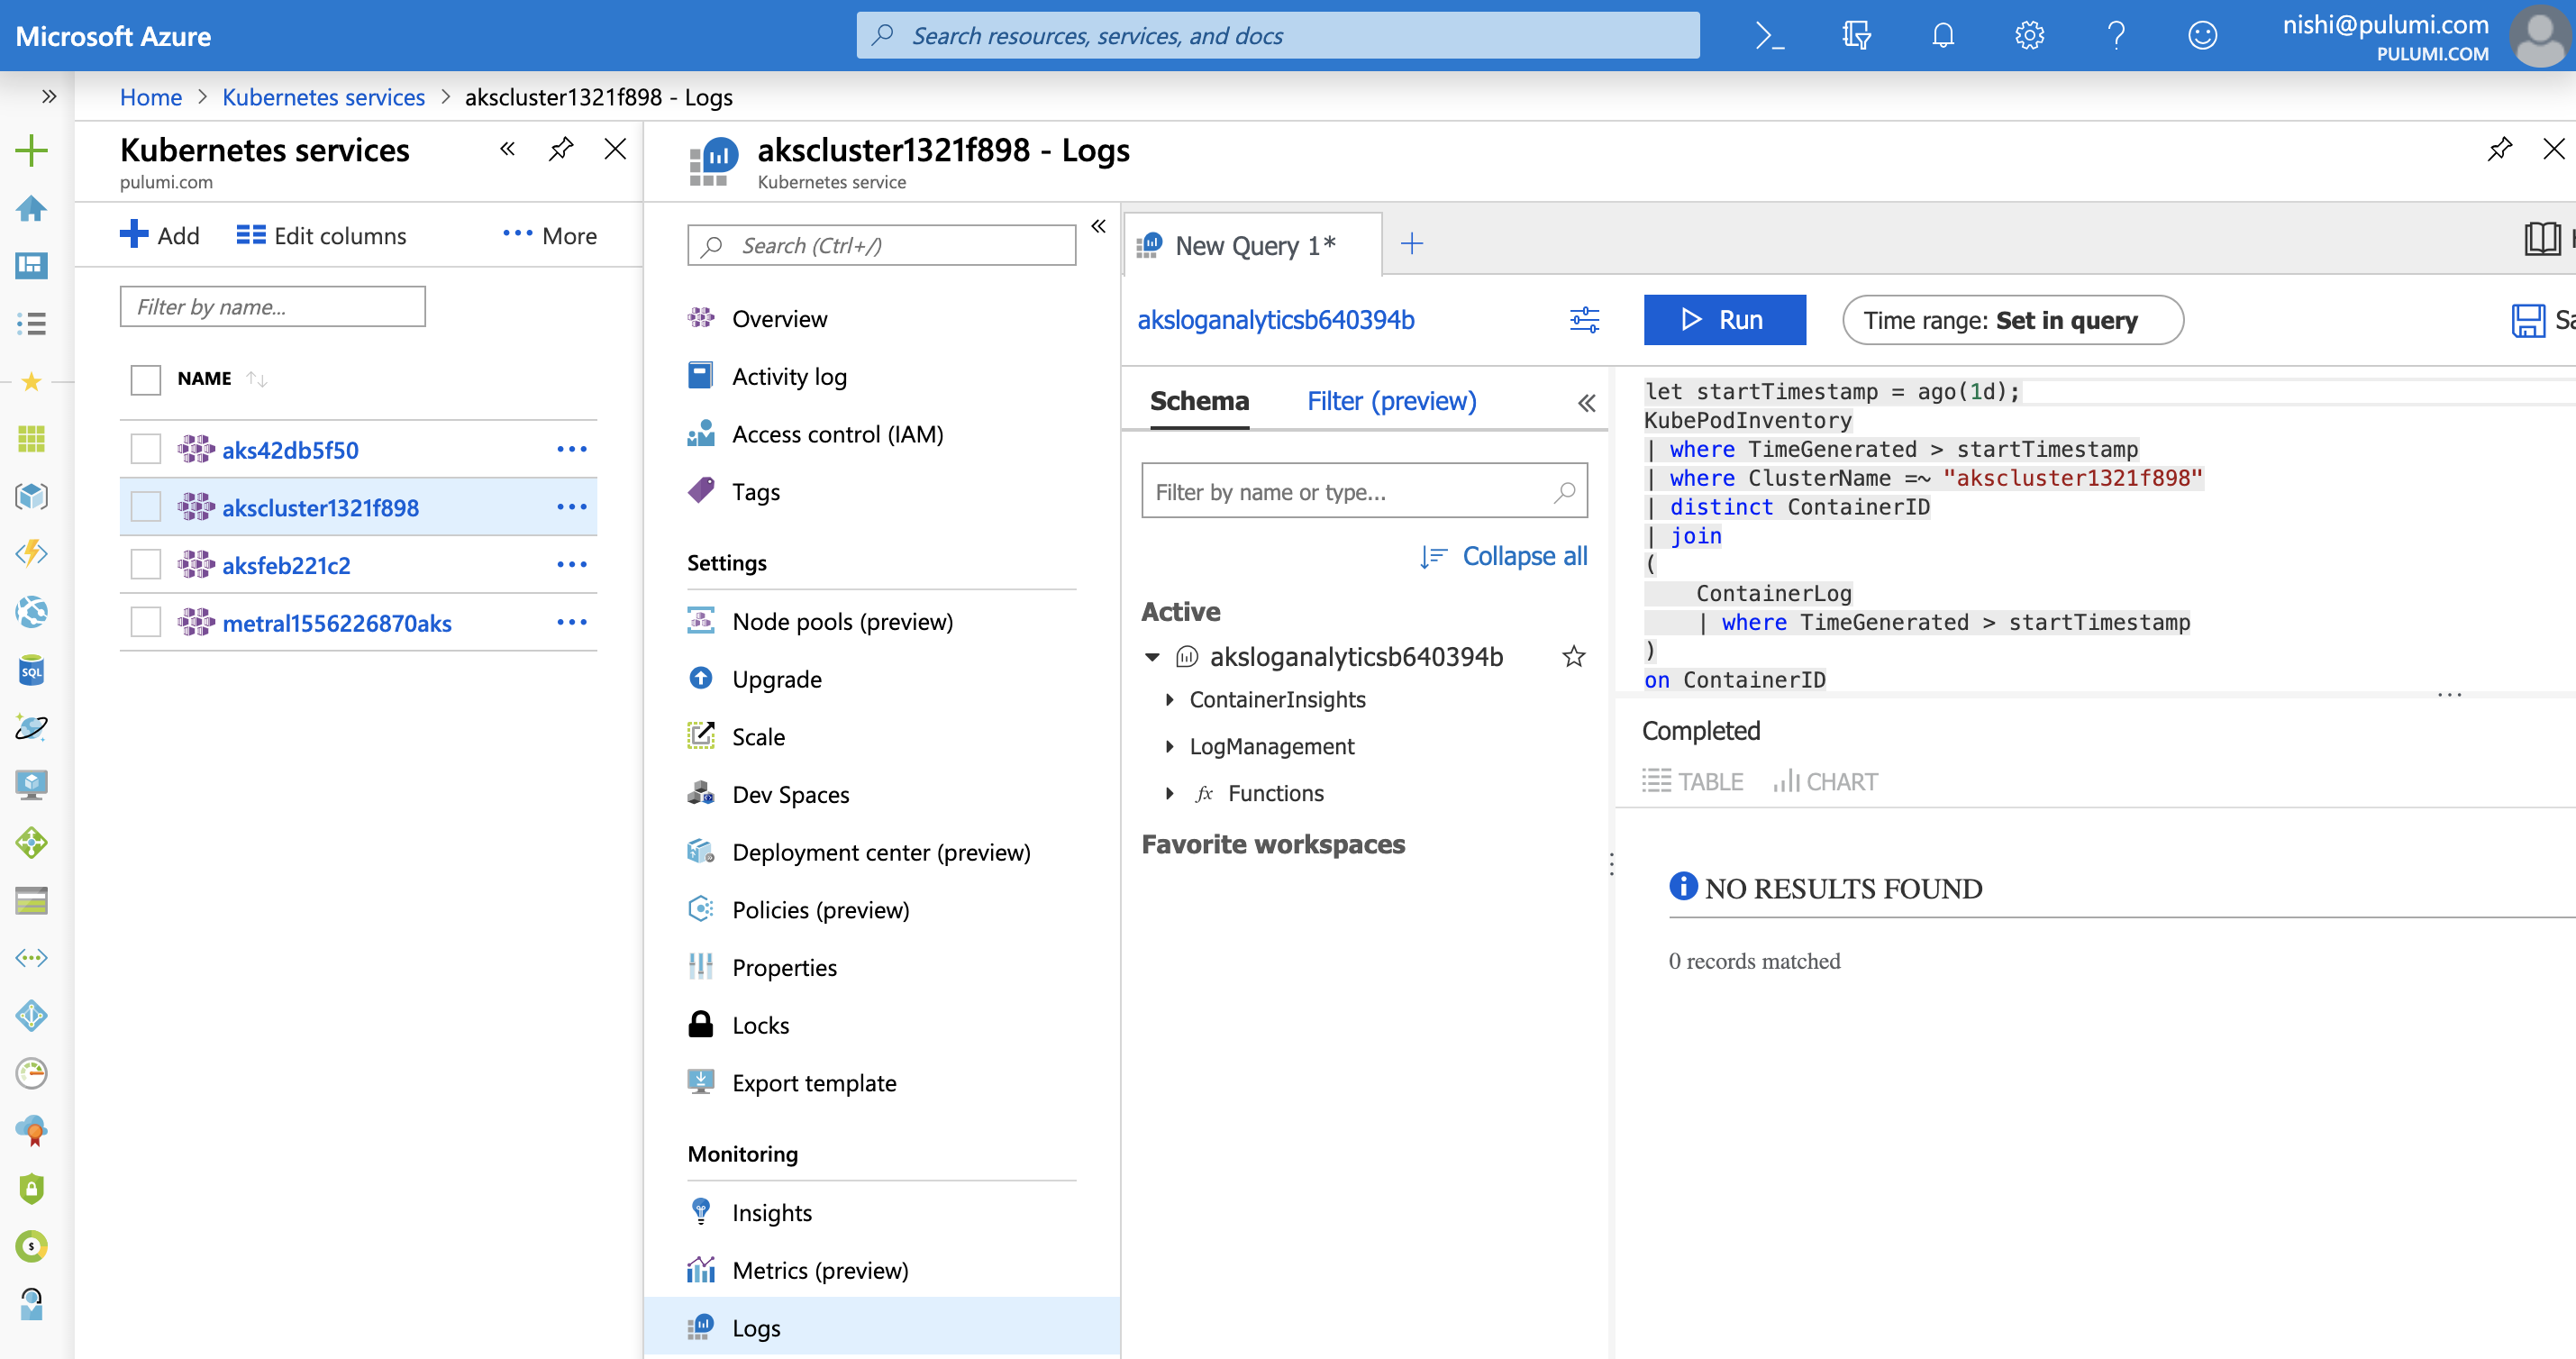Open the query explorer book icon
This screenshot has height=1359, width=2576.
tap(2541, 239)
